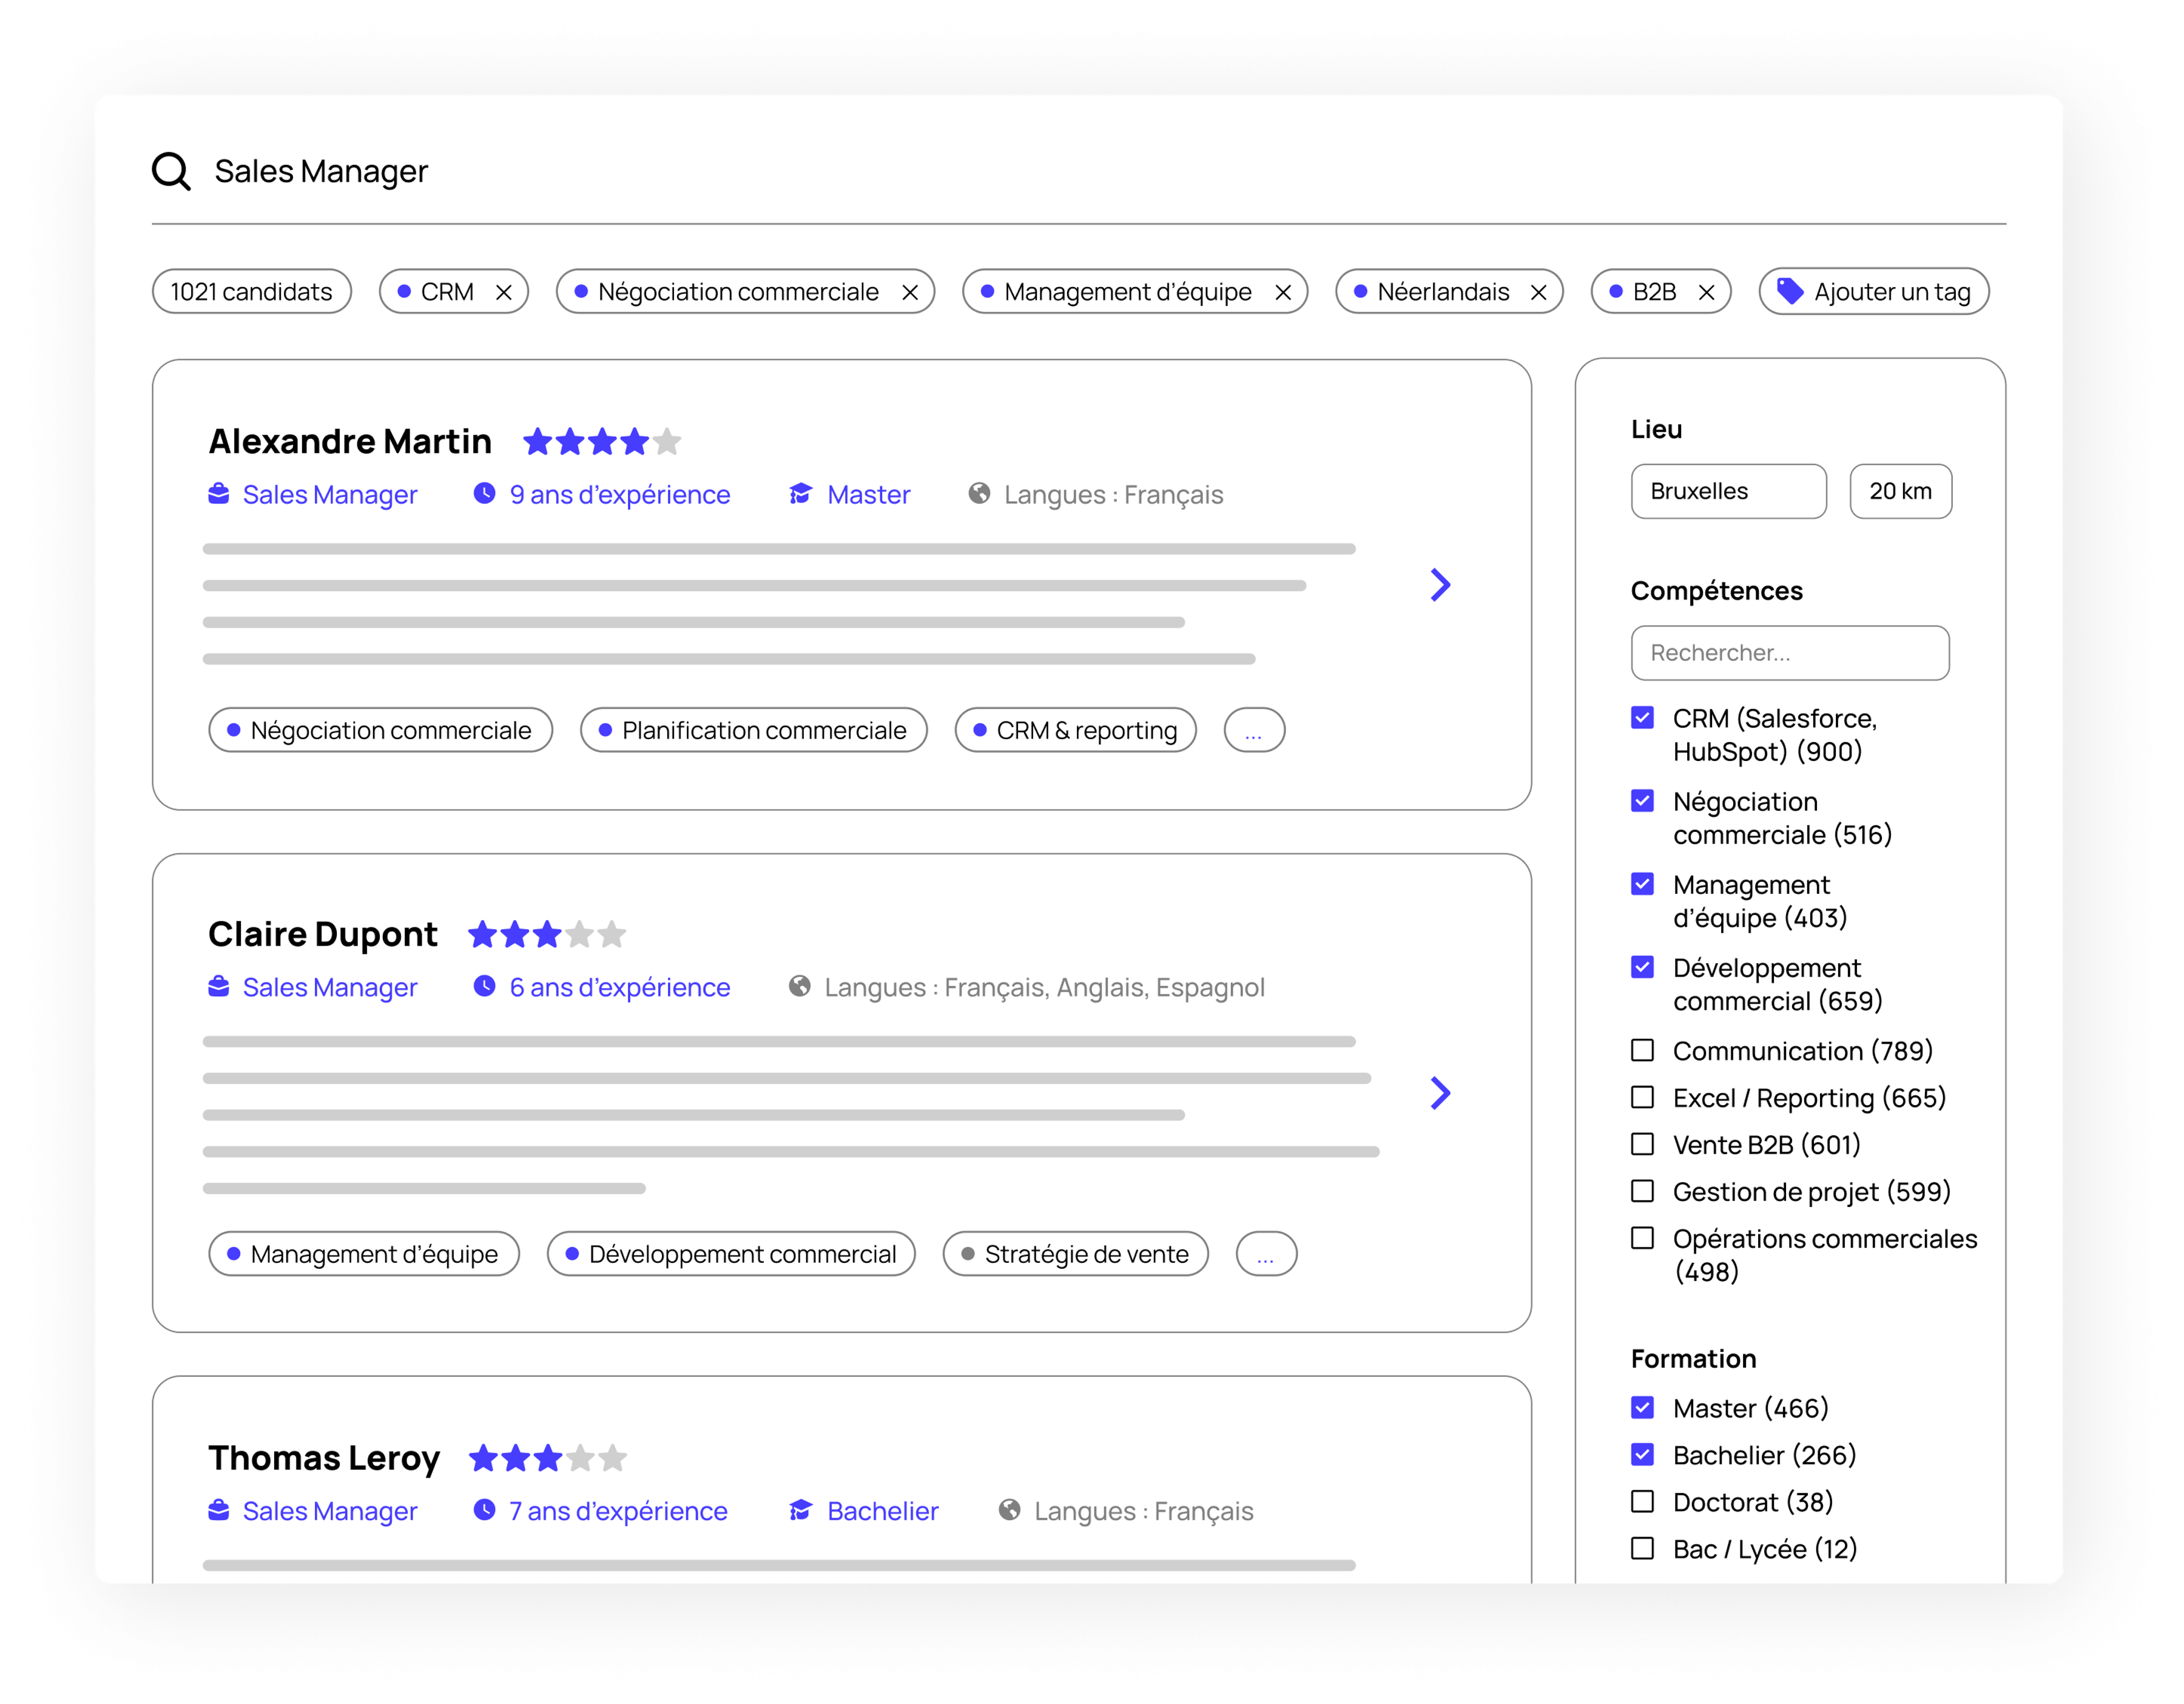Click briefcase icon on Alexandre Martin's card

[x=219, y=494]
